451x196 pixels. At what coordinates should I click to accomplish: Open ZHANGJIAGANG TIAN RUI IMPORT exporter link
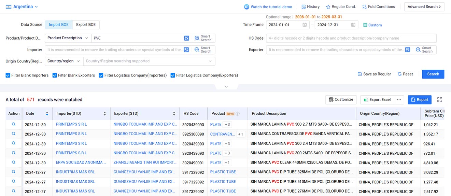coord(145,163)
